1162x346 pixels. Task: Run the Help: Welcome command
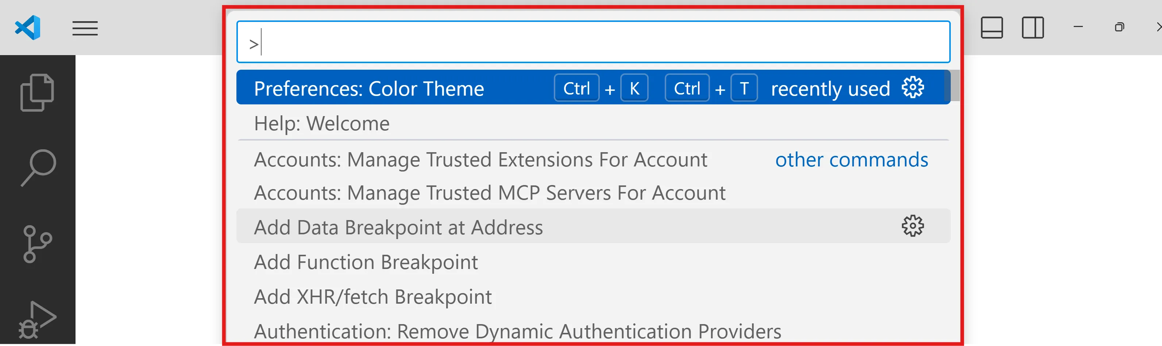(322, 124)
